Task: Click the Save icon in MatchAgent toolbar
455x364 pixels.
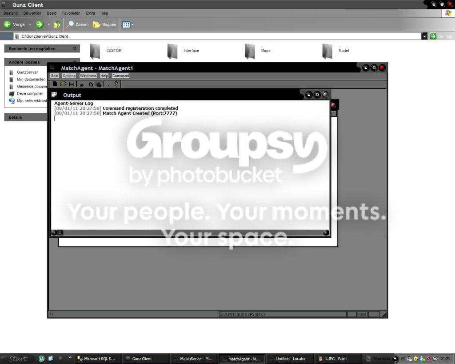Action: [x=71, y=84]
